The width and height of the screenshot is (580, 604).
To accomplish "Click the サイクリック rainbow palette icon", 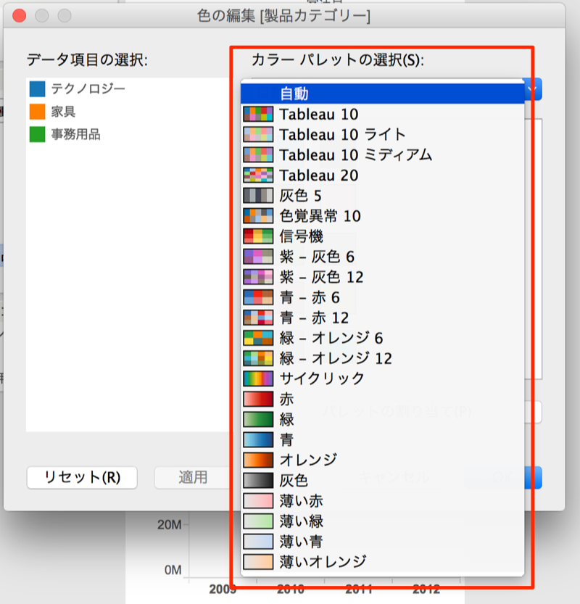I will click(259, 378).
